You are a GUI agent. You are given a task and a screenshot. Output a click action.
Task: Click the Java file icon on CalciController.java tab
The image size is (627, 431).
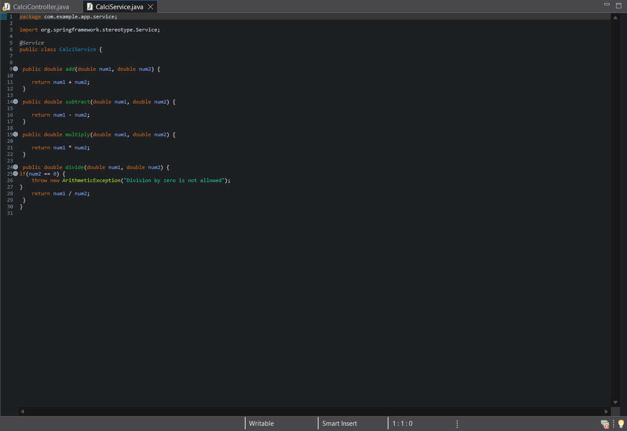(7, 7)
